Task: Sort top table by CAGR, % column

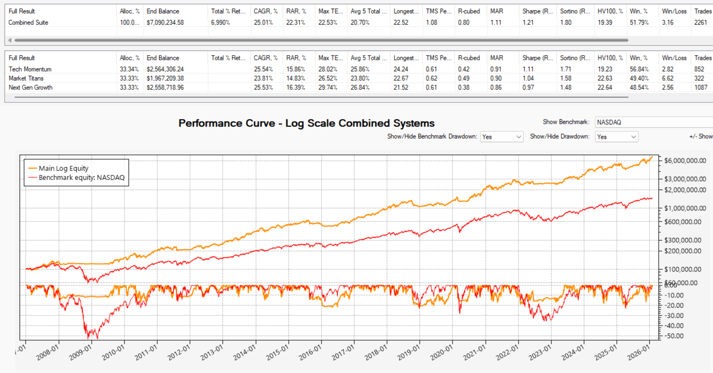Action: point(266,11)
